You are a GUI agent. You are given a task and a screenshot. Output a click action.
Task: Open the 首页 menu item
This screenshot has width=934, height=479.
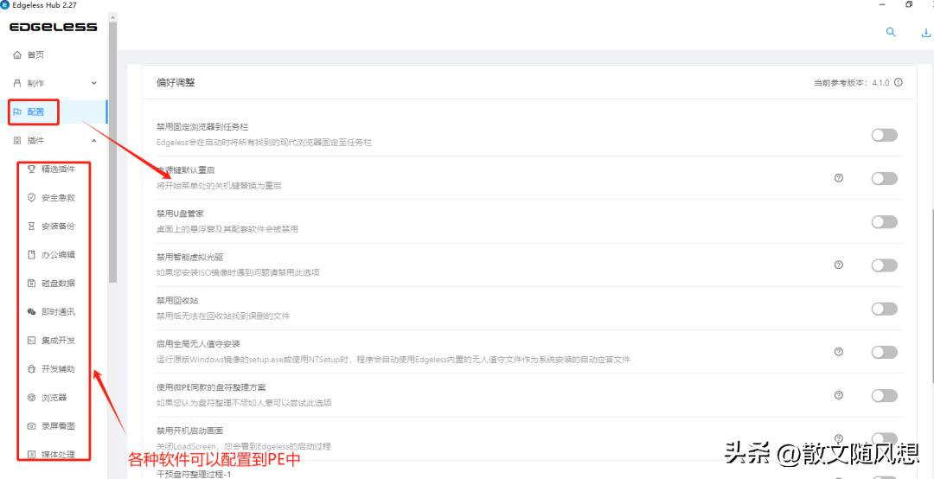point(54,54)
